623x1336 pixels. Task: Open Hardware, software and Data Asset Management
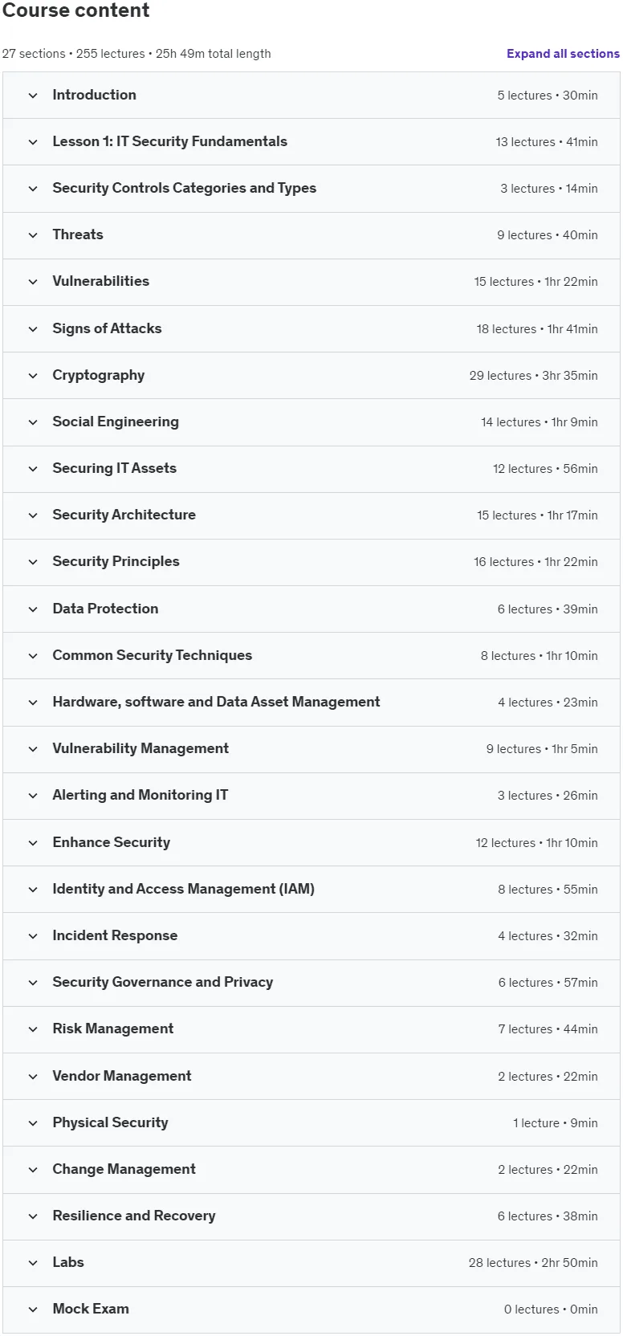click(x=311, y=703)
